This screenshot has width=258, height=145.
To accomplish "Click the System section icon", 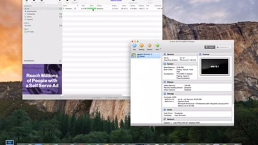I will click(x=165, y=64).
